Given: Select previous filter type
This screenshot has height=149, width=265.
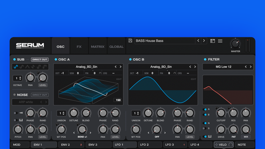Looking at the screenshot, I should pyautogui.click(x=246, y=67).
